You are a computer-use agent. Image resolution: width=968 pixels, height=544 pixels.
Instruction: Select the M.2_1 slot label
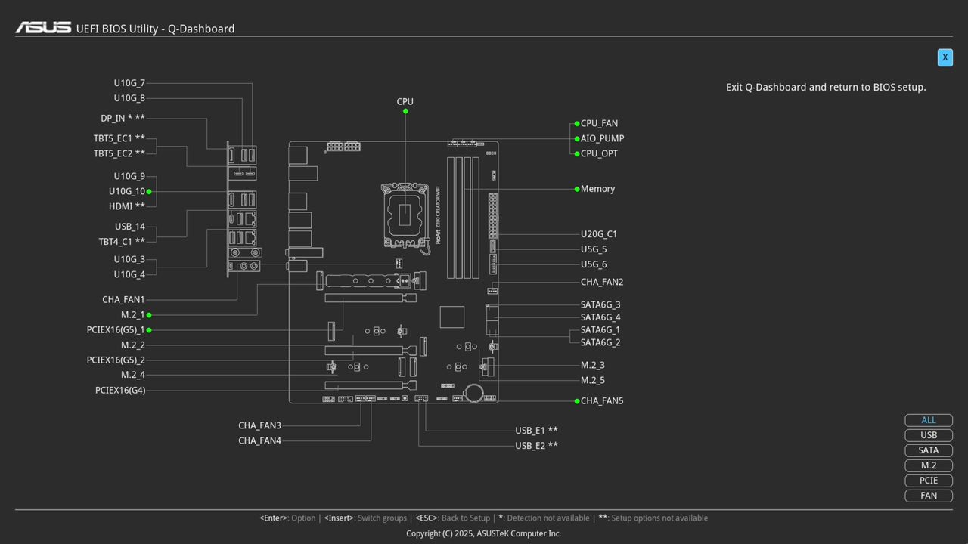(x=133, y=314)
